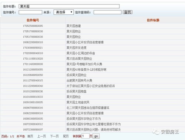Open 再次投诉昊天园物业问题,请政府领导解决
This screenshot has width=185, height=140.
click(94, 130)
